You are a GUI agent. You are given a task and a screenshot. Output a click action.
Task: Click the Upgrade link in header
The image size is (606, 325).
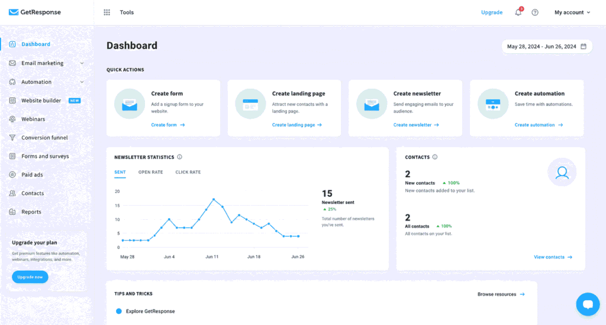tap(492, 12)
